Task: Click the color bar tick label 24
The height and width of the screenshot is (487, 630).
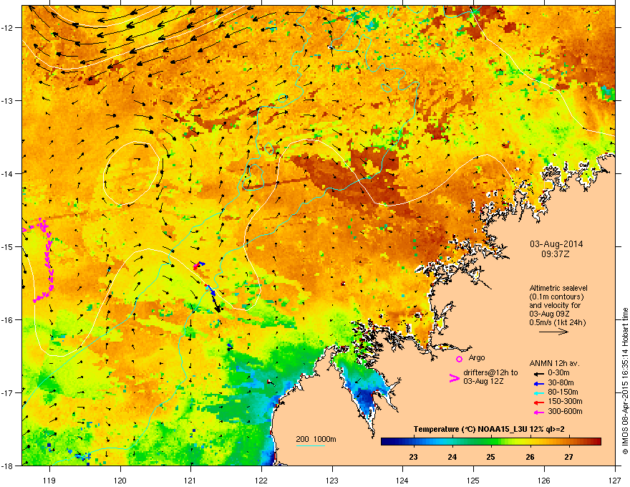Action: pyautogui.click(x=452, y=457)
